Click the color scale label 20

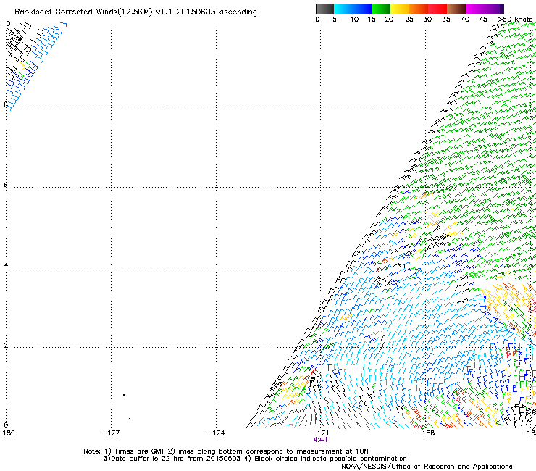tap(389, 20)
